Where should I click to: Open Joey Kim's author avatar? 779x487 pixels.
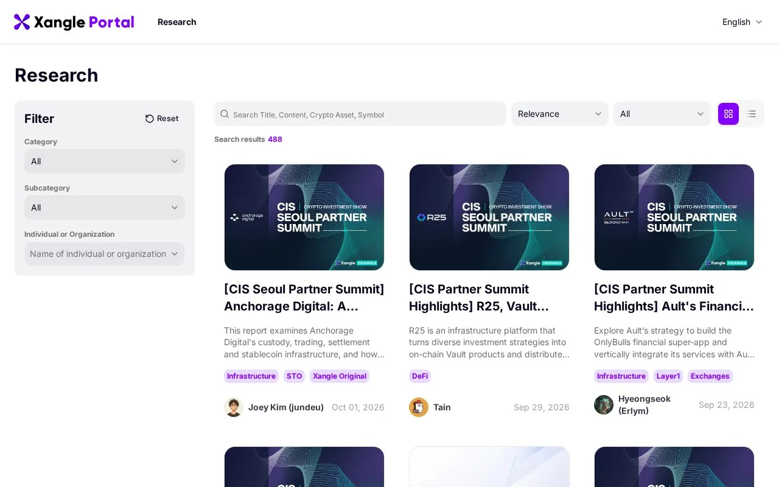pyautogui.click(x=234, y=407)
